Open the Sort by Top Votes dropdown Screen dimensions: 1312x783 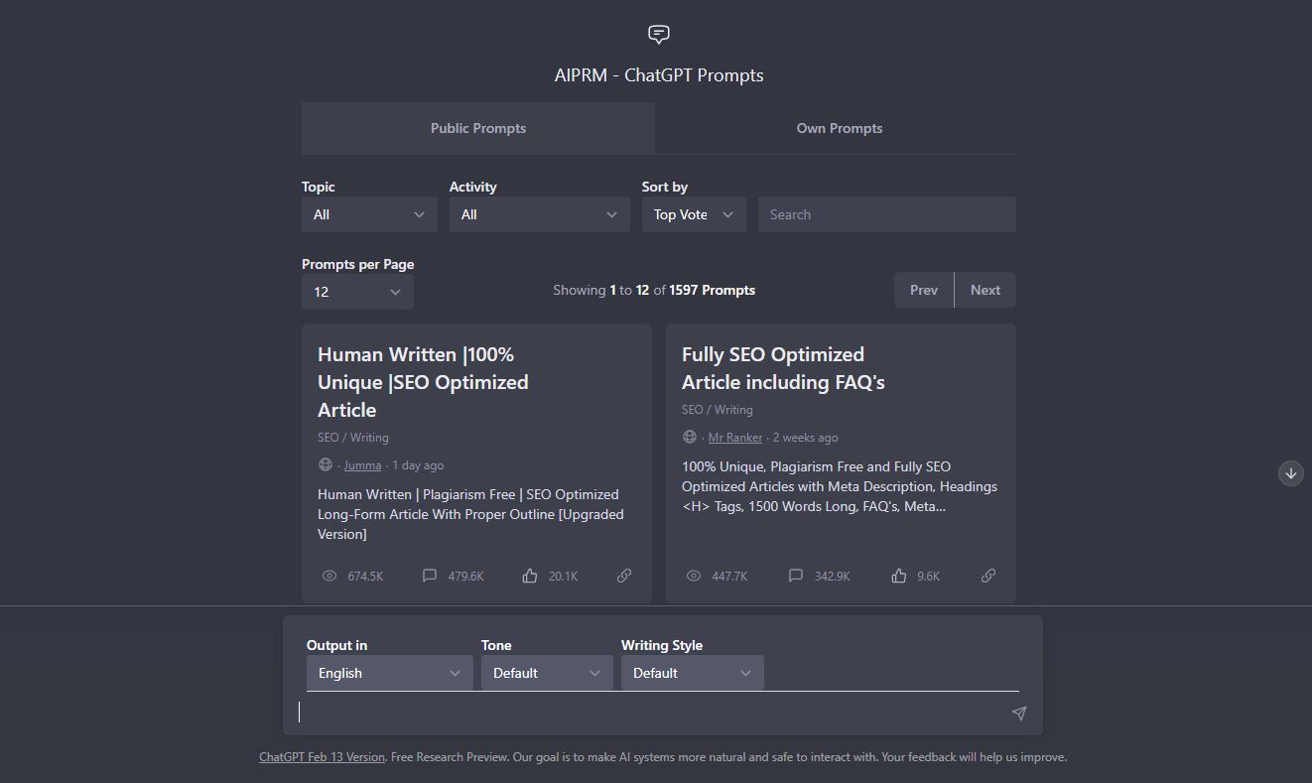click(694, 214)
